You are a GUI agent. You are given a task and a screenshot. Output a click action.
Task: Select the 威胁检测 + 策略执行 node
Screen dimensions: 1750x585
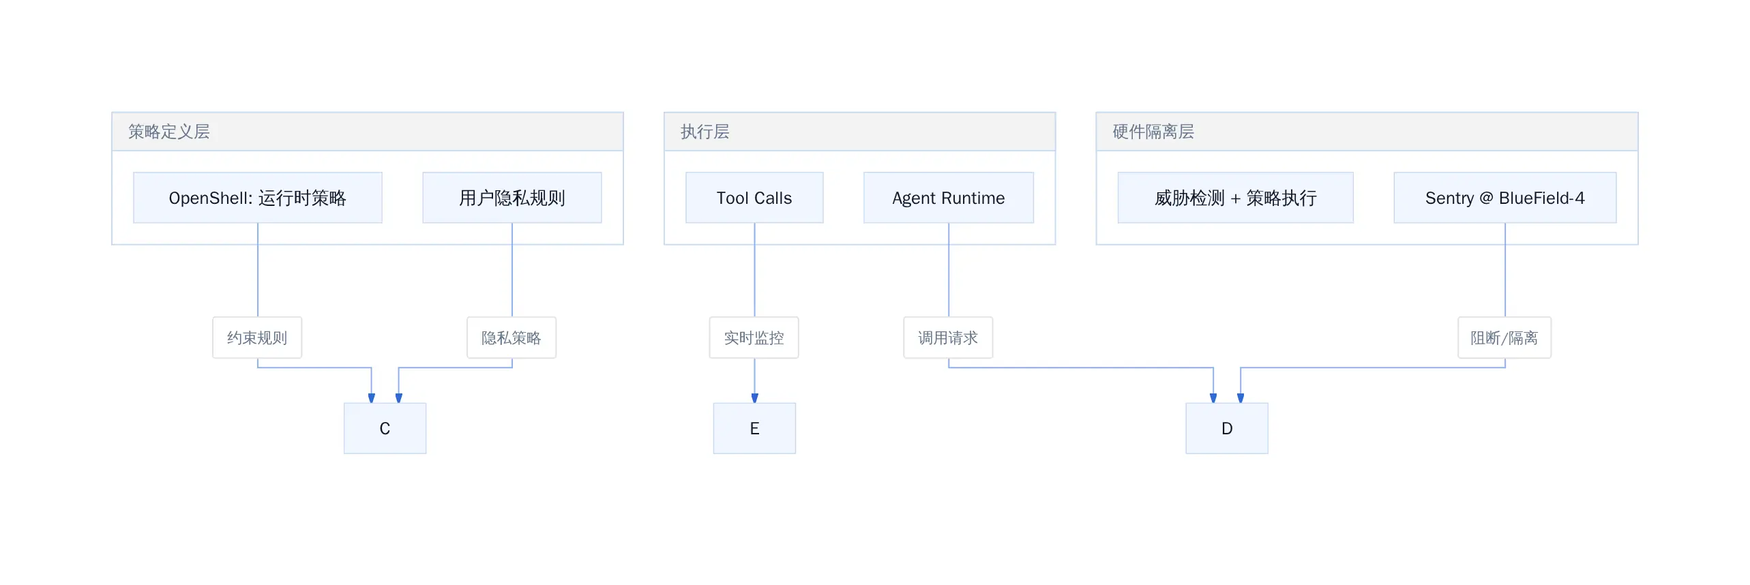tap(1236, 198)
